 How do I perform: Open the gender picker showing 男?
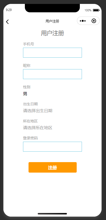52,94
